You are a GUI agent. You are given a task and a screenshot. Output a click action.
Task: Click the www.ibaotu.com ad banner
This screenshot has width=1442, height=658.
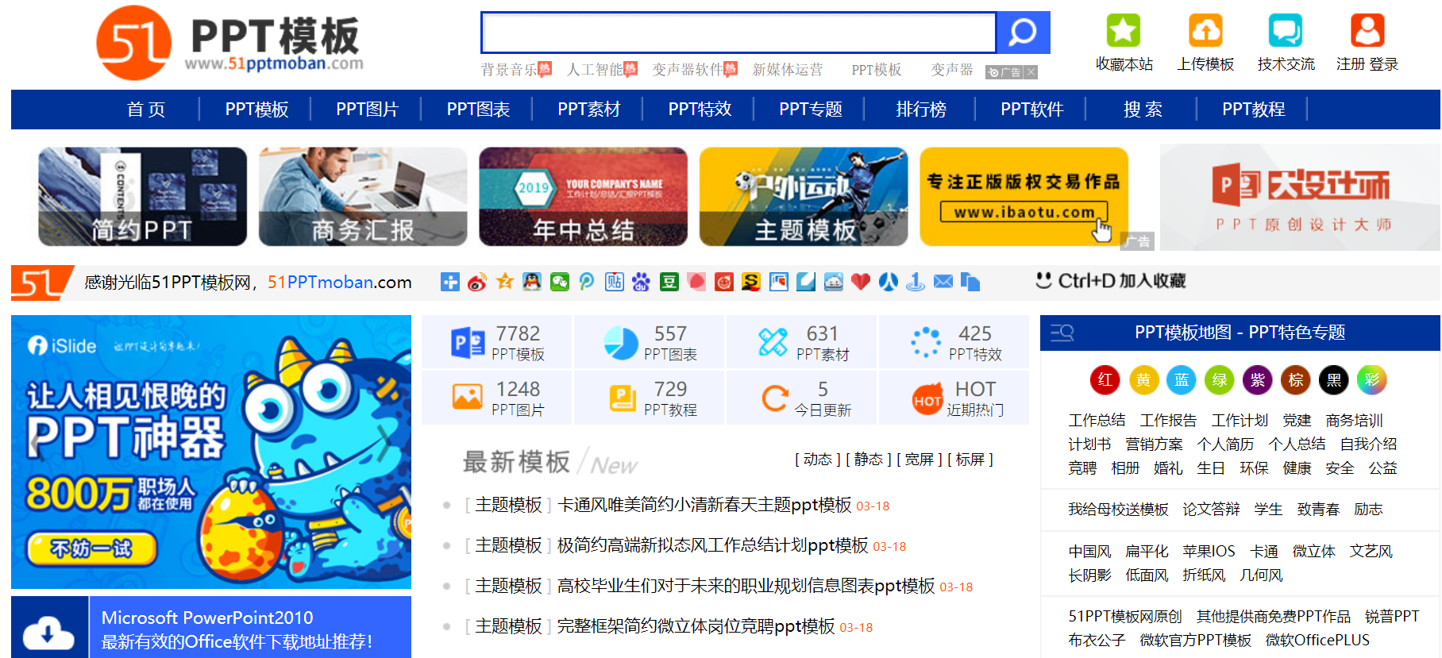point(1024,196)
